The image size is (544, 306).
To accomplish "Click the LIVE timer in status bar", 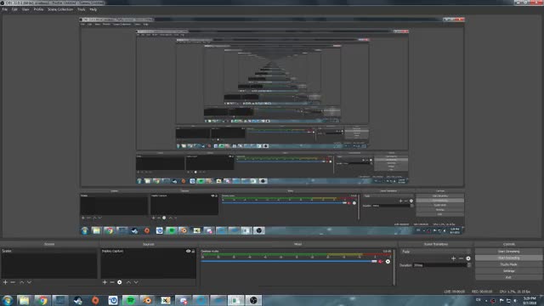I will 454,292.
